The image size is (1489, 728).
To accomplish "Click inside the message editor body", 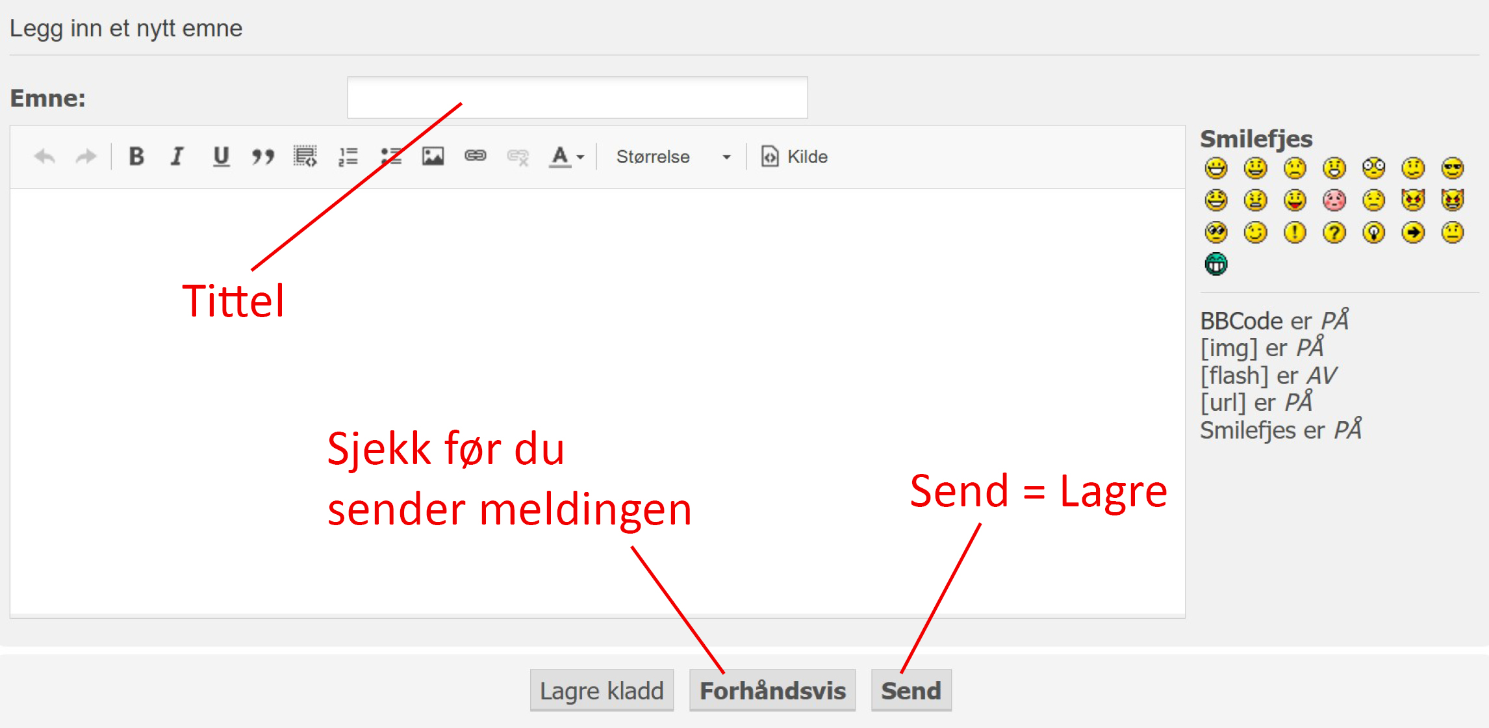I will coord(598,401).
